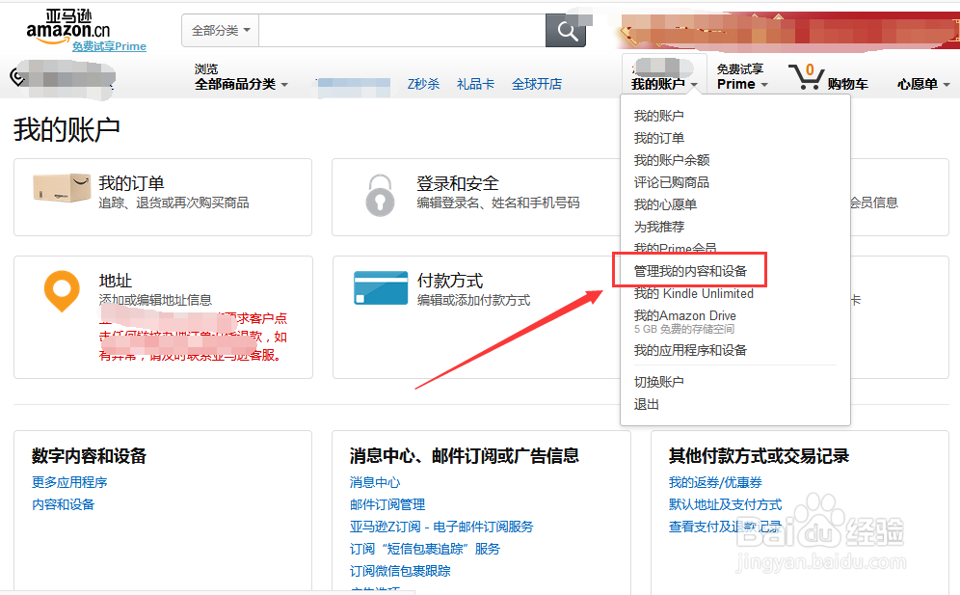Open the Z秒杀 link
Image resolution: width=960 pixels, height=595 pixels.
coord(424,84)
